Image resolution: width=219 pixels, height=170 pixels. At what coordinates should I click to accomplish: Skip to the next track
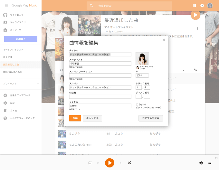click(x=121, y=163)
